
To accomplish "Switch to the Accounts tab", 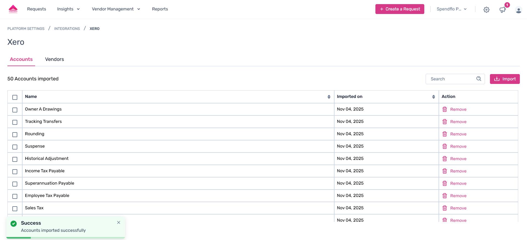I will [21, 59].
